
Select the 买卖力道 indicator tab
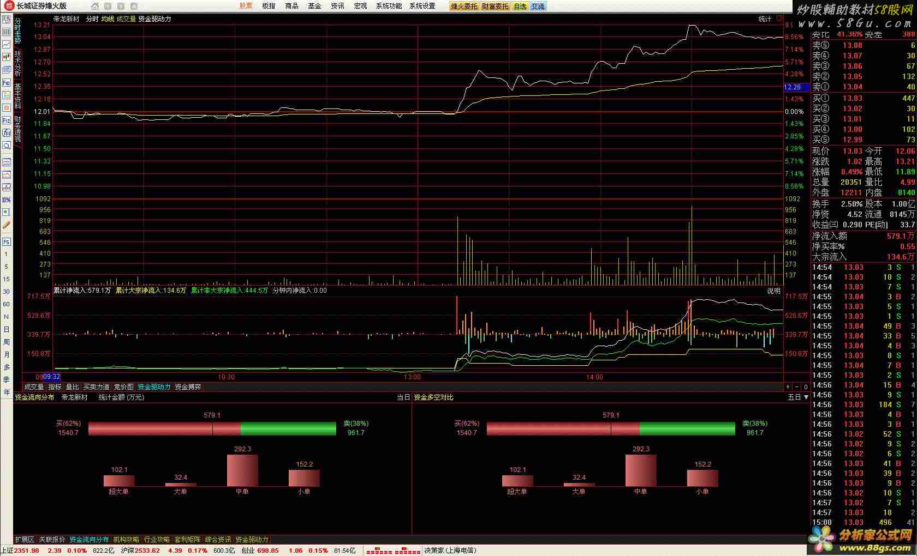96,387
